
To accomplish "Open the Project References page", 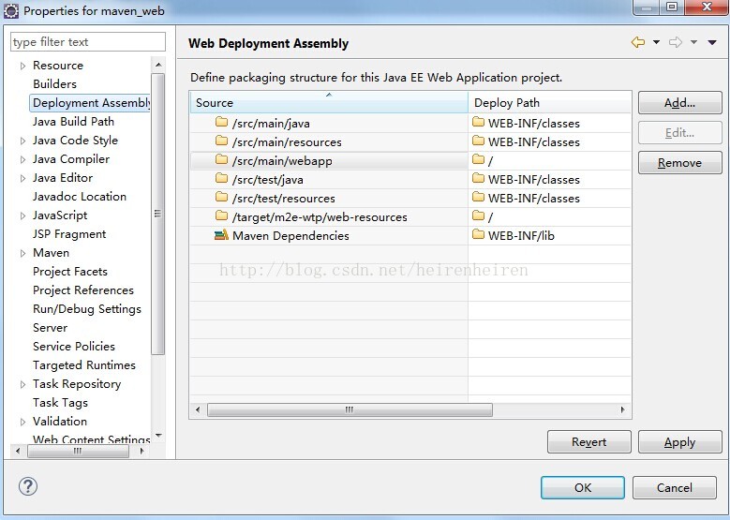I will coord(82,290).
